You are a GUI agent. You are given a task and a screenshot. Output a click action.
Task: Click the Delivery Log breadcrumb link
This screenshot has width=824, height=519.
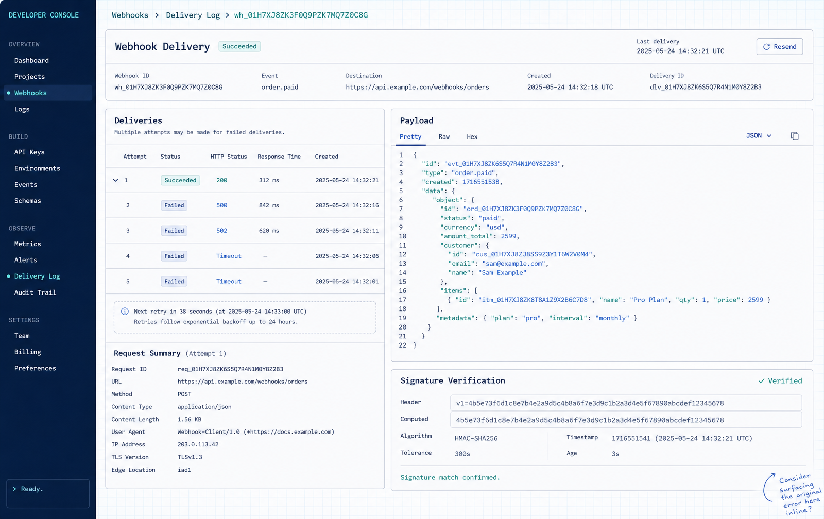[193, 15]
